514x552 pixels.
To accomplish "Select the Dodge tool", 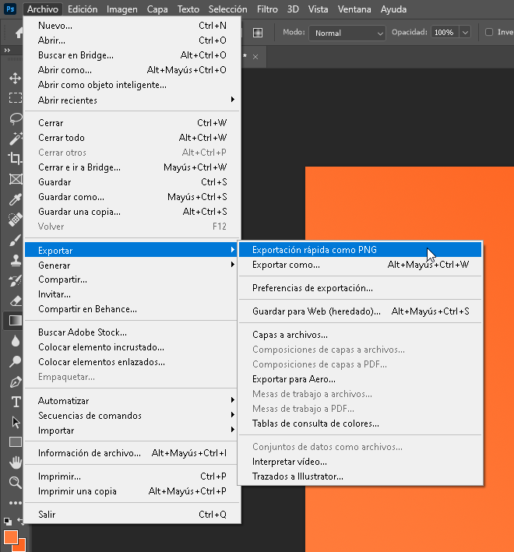I will pos(15,361).
